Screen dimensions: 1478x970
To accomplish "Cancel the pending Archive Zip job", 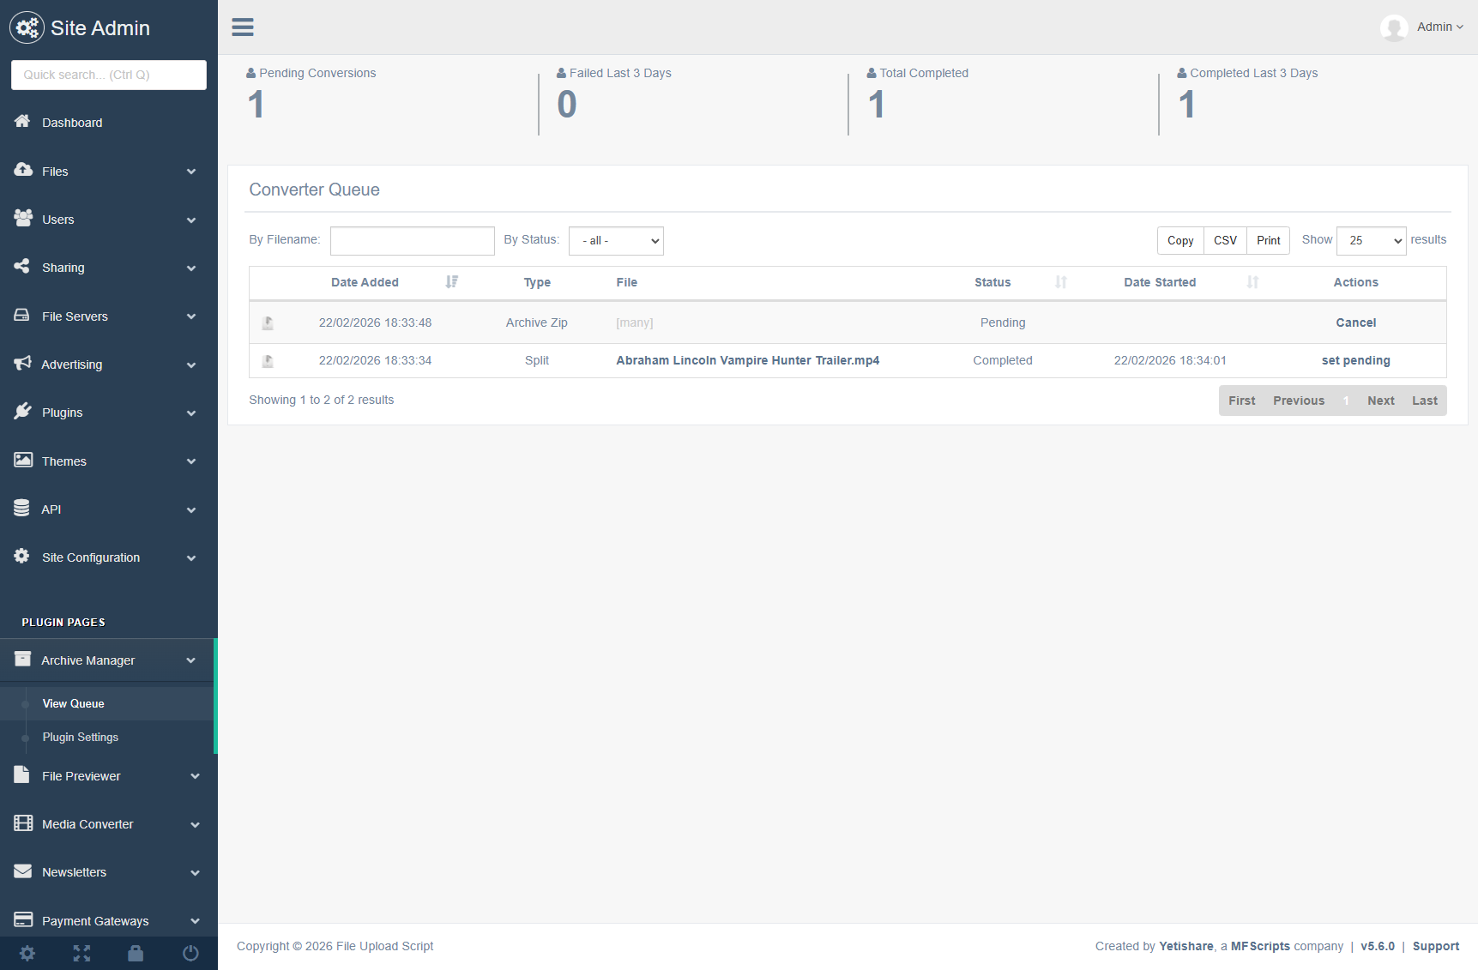I will 1355,322.
